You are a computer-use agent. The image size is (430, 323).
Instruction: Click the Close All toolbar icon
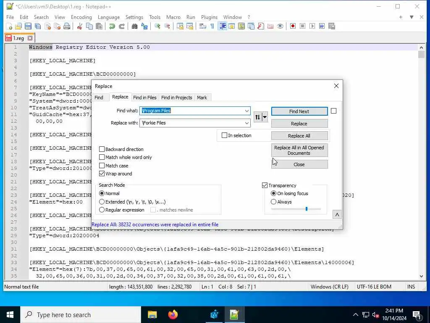pyautogui.click(x=57, y=26)
